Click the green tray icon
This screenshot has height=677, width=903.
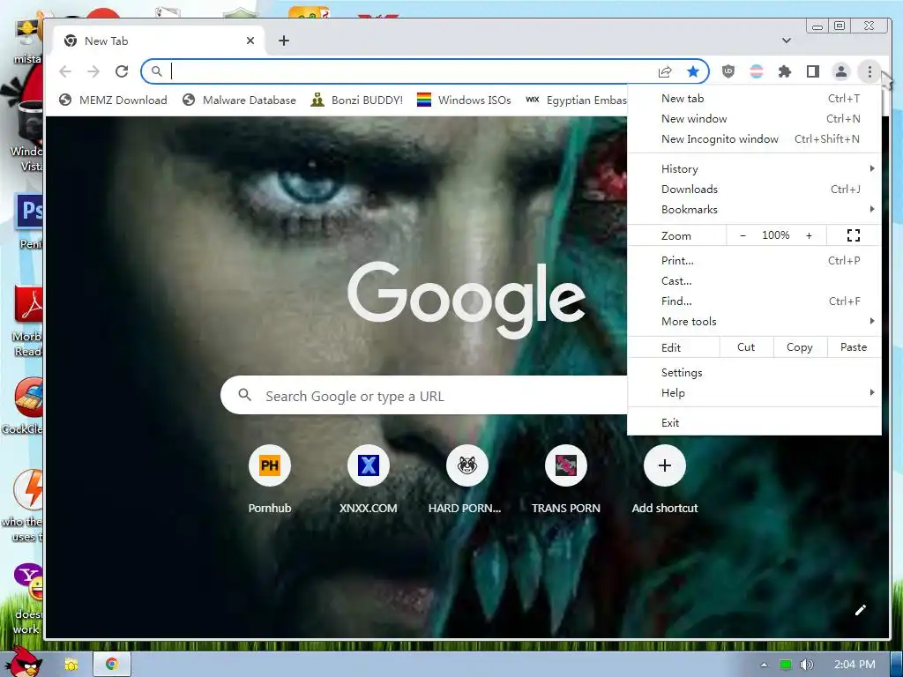(785, 665)
